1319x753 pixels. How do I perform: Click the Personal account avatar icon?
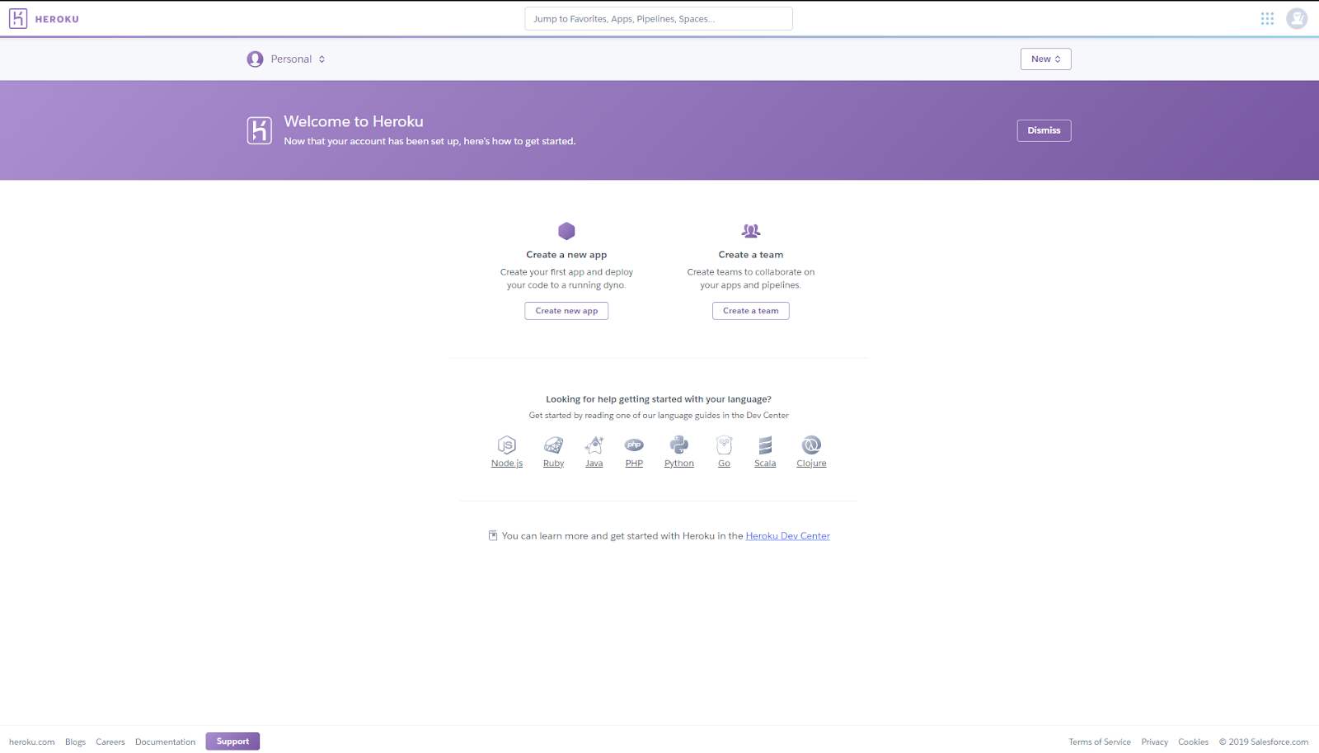[256, 59]
